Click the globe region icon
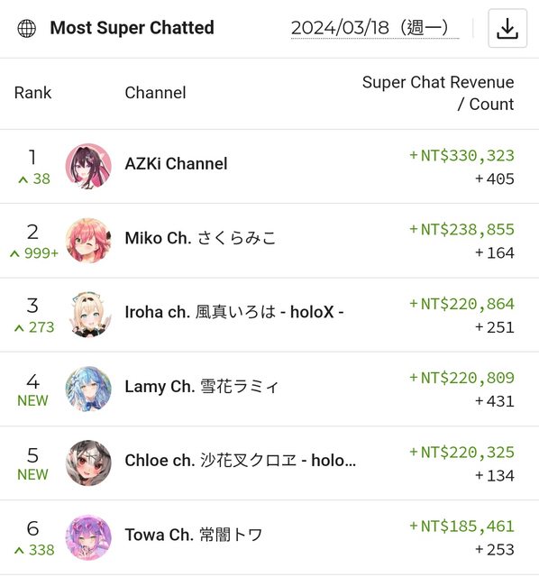This screenshot has width=539, height=577. 27,28
